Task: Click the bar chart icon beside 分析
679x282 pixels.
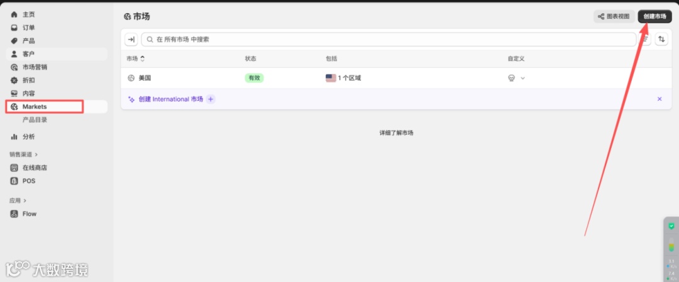Action: pyautogui.click(x=14, y=137)
